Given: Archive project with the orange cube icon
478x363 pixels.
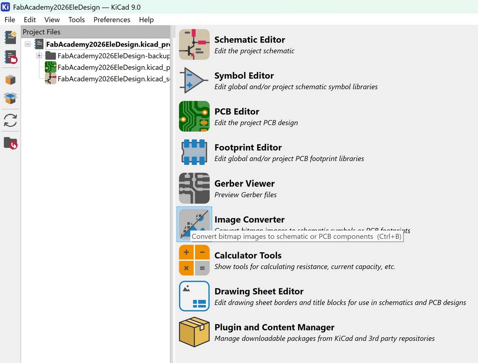Looking at the screenshot, I should [10, 80].
